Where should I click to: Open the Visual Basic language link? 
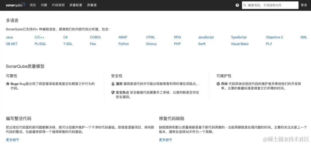coord(240,44)
